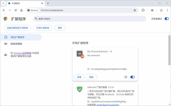Reload the page using refresh icon
171x106 pixels.
(x=15, y=10)
